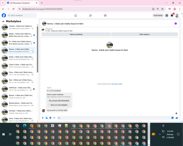Open the Clara conversation
The height and width of the screenshot is (146, 183).
18,73
